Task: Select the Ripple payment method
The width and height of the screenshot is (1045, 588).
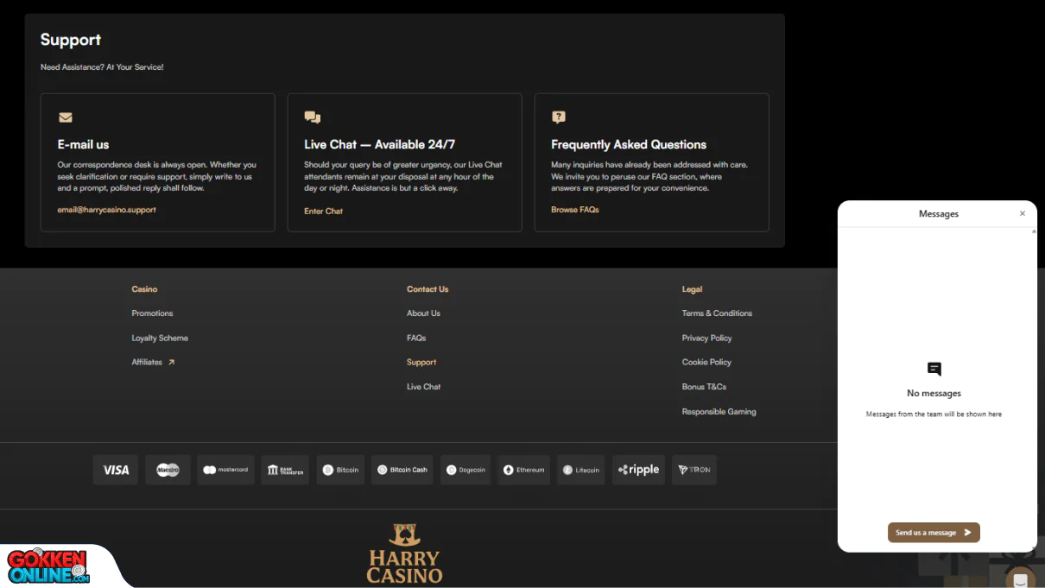Action: (638, 470)
